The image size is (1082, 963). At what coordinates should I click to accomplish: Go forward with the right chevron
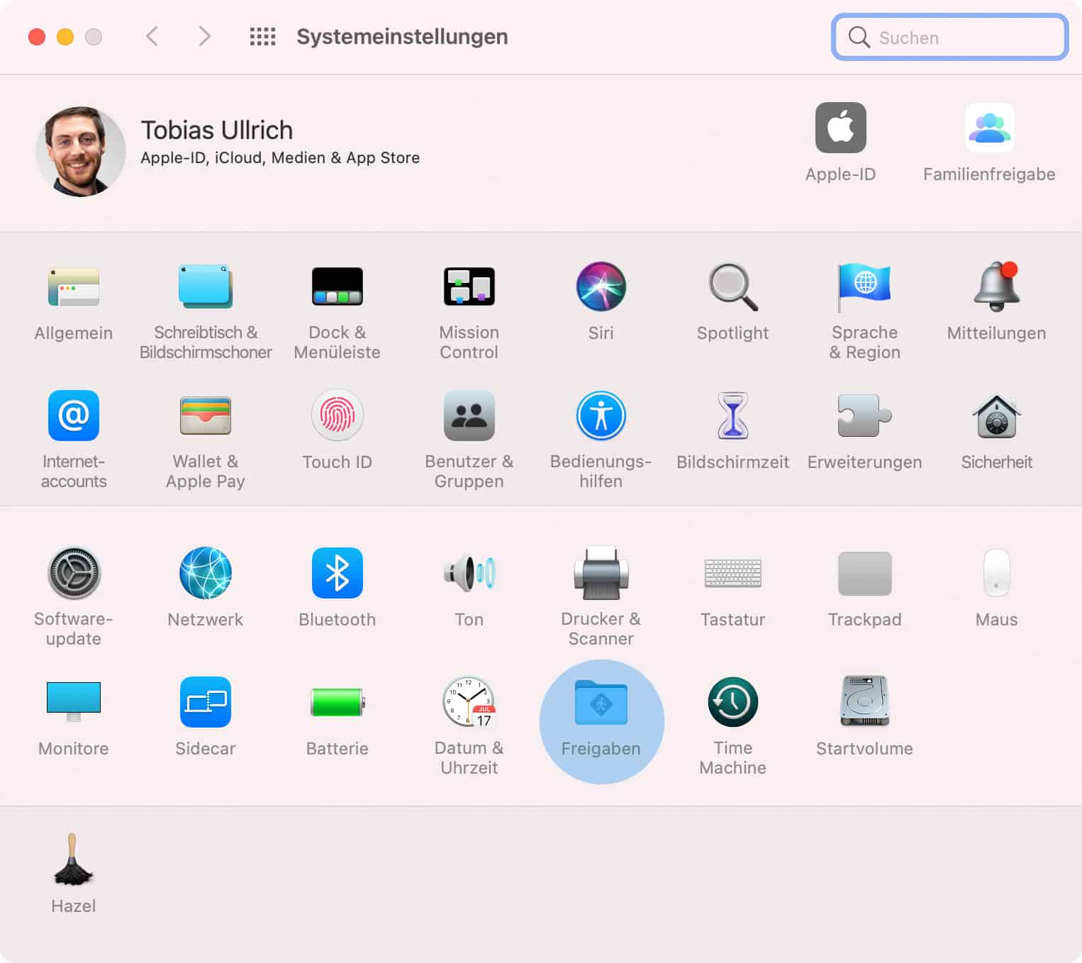click(x=204, y=36)
